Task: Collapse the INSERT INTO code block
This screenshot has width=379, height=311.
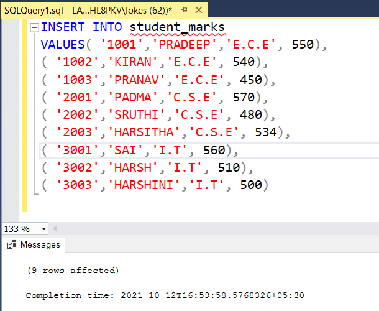Action: (34, 27)
